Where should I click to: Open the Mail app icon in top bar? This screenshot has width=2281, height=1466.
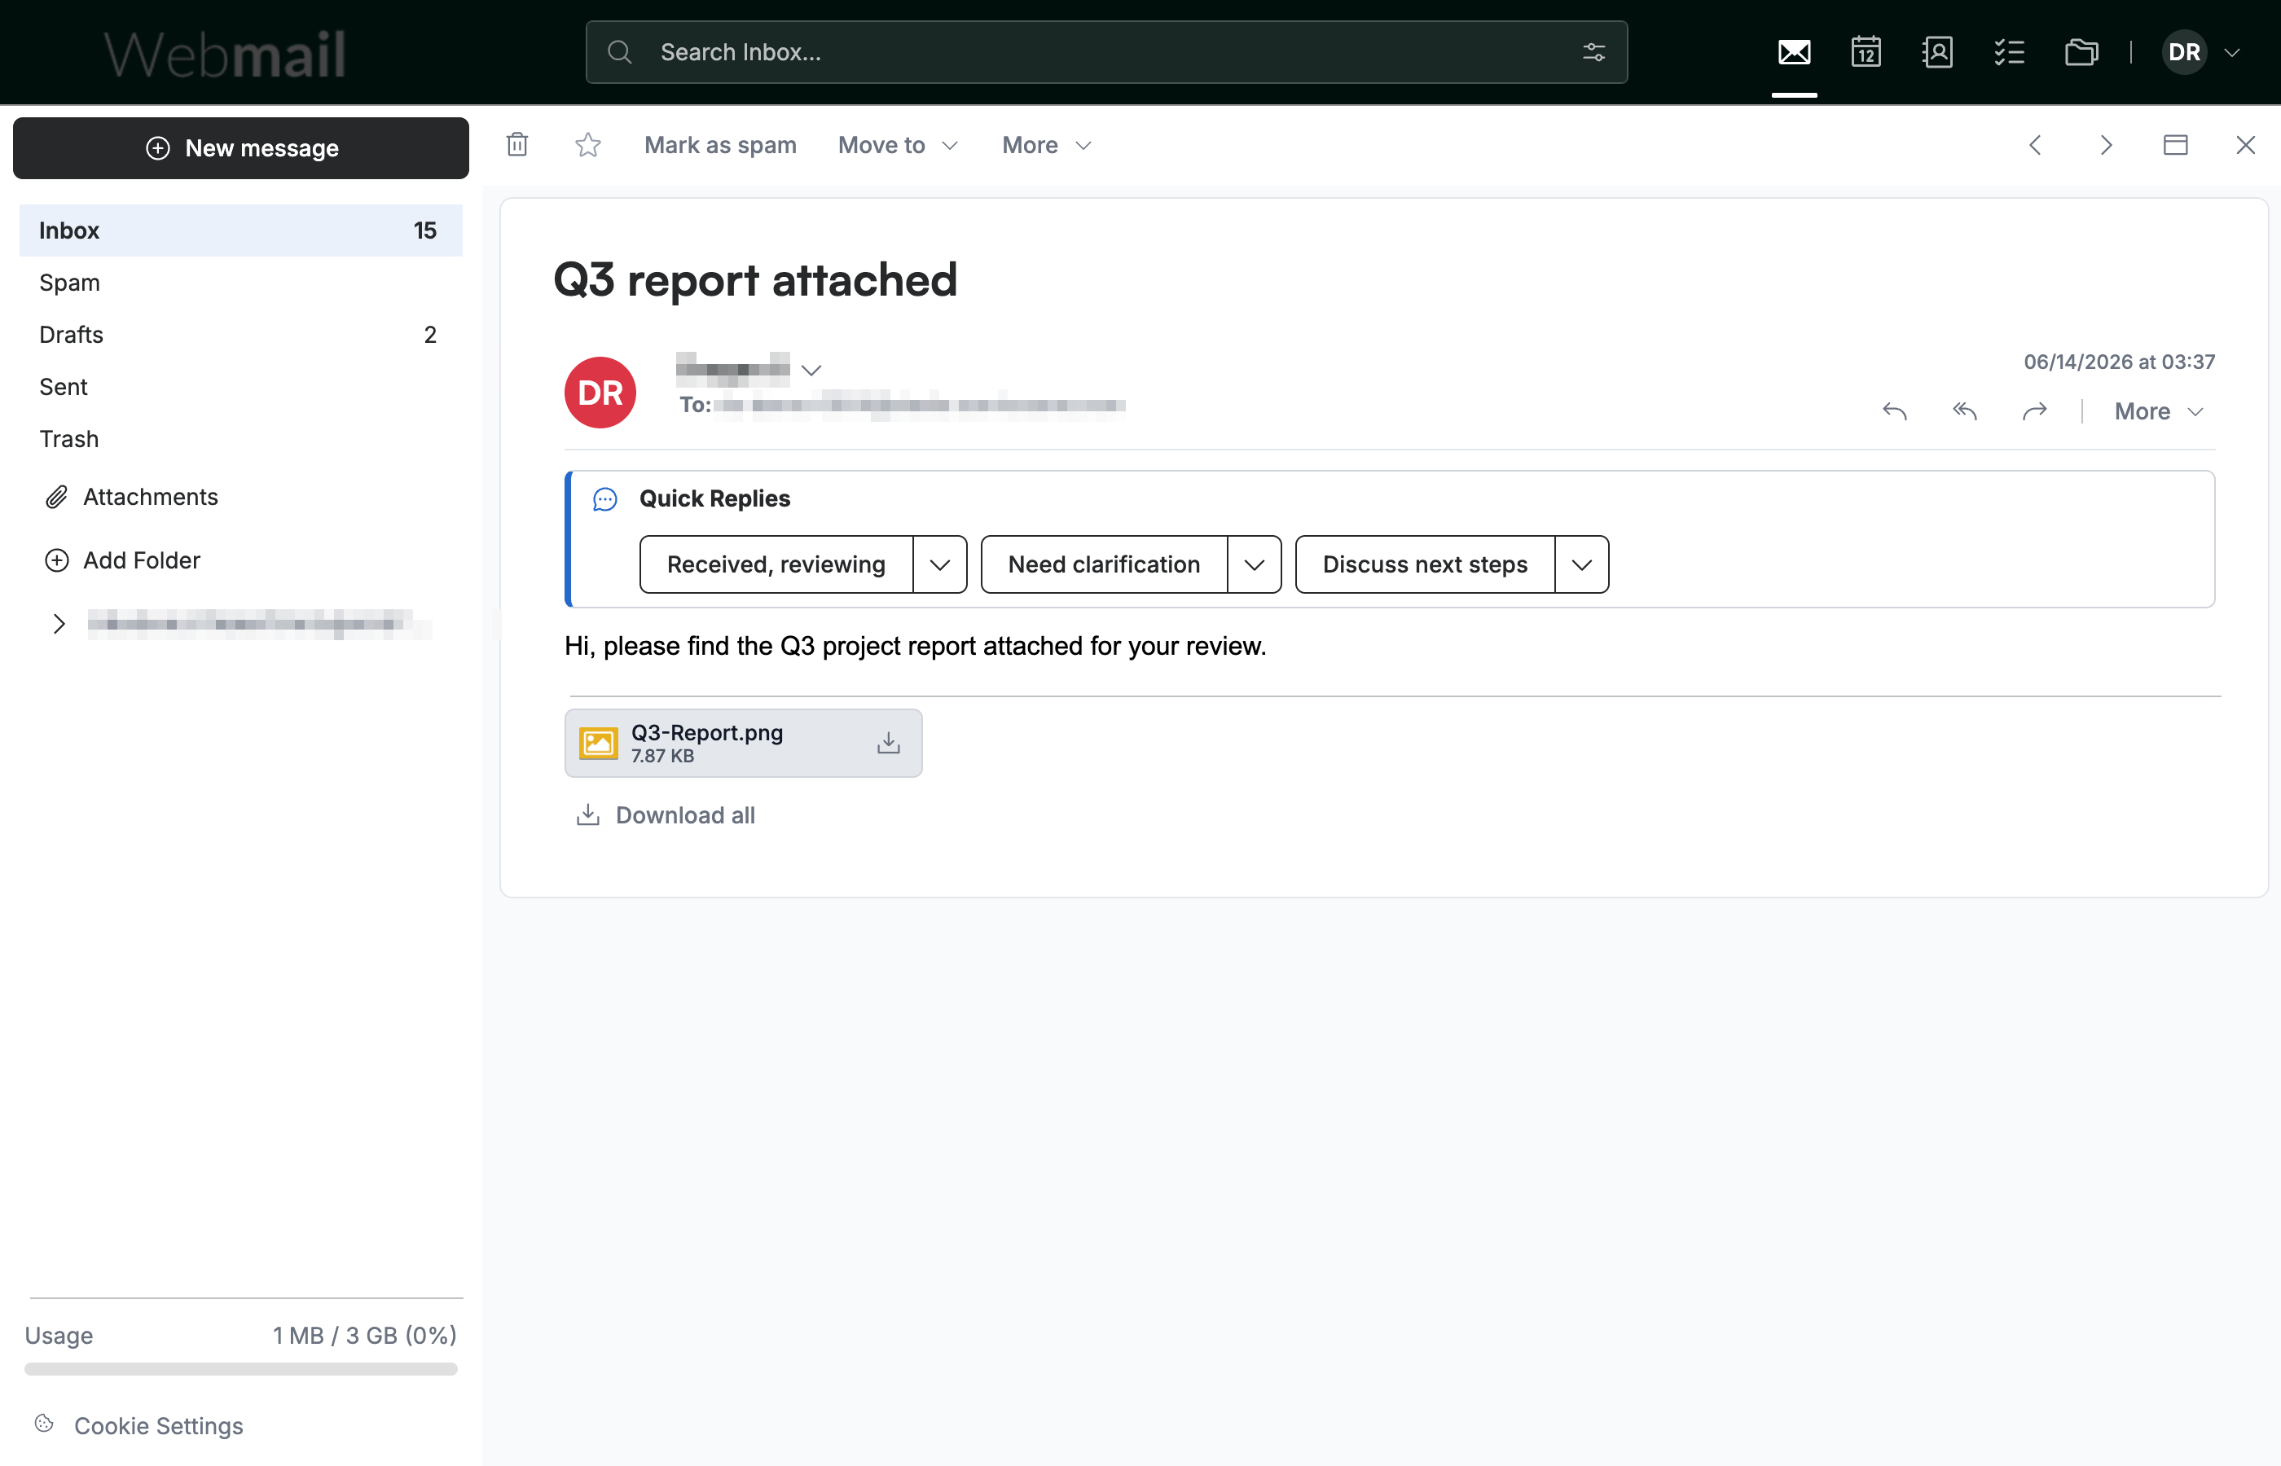(1794, 51)
